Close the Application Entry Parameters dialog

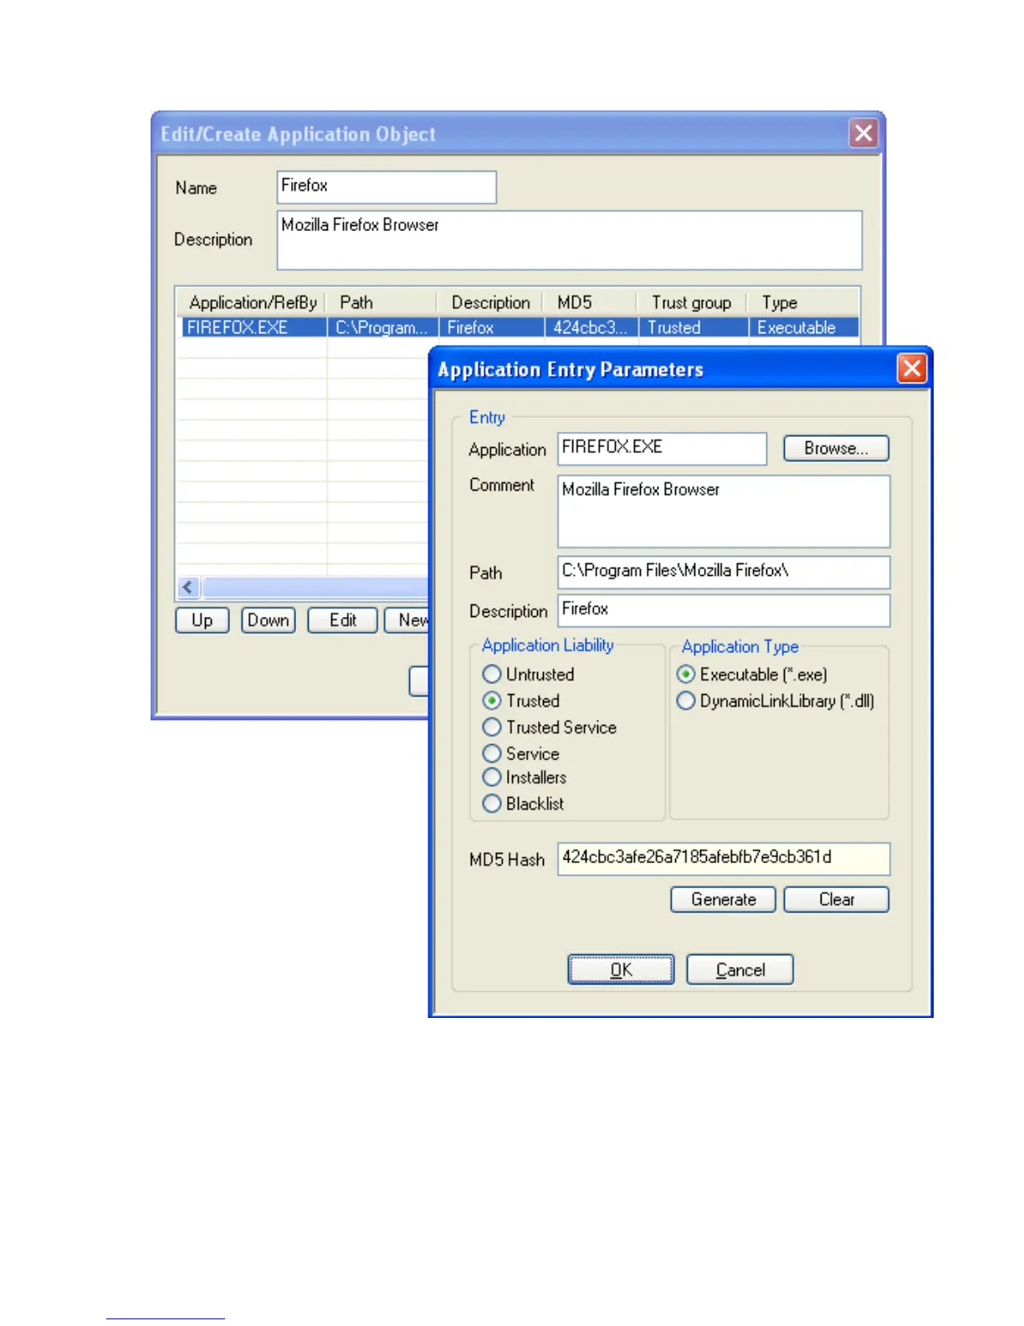click(x=911, y=368)
